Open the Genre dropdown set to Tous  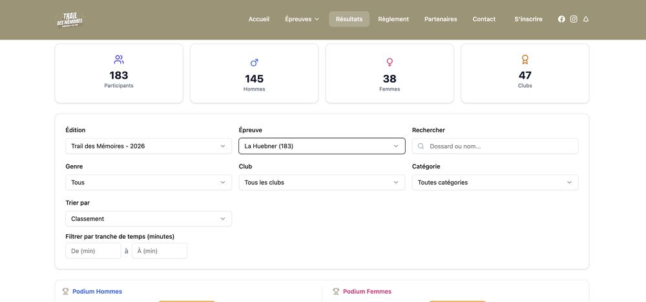(149, 182)
